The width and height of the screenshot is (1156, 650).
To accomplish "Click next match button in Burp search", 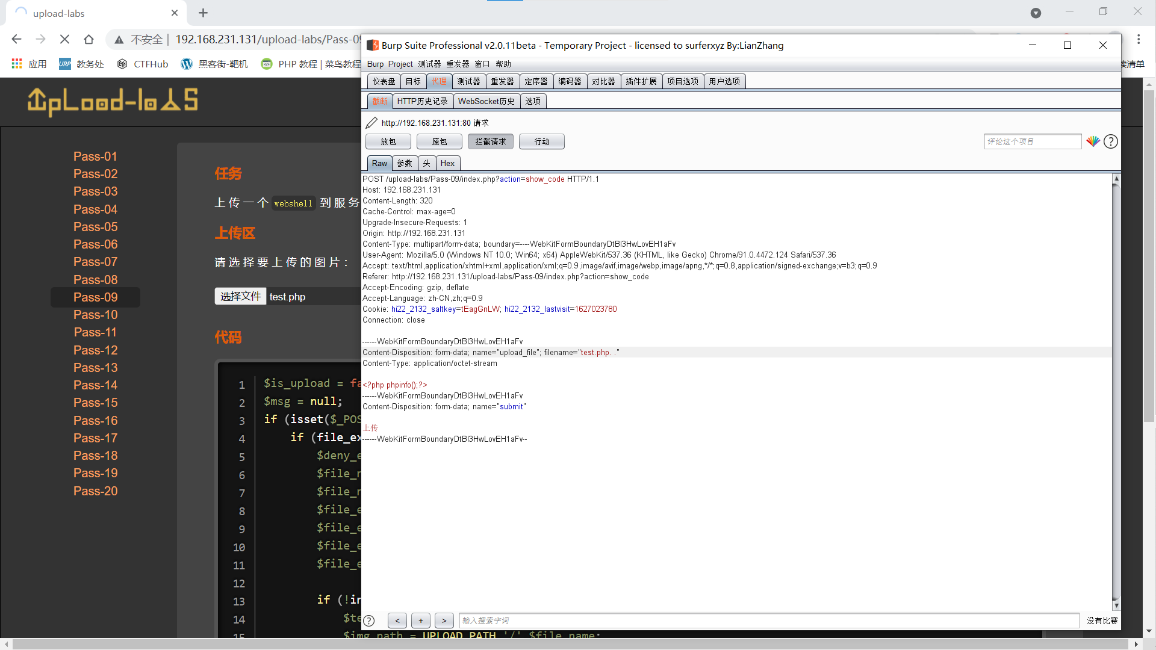I will click(x=444, y=621).
